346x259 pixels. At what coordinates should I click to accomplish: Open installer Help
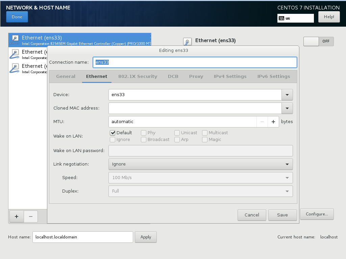[x=329, y=17]
